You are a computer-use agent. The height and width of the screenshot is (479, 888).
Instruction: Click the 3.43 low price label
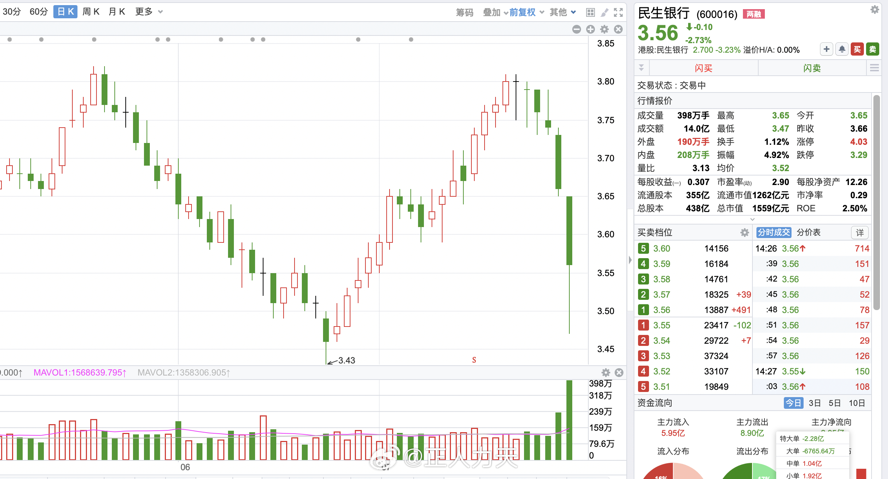347,361
